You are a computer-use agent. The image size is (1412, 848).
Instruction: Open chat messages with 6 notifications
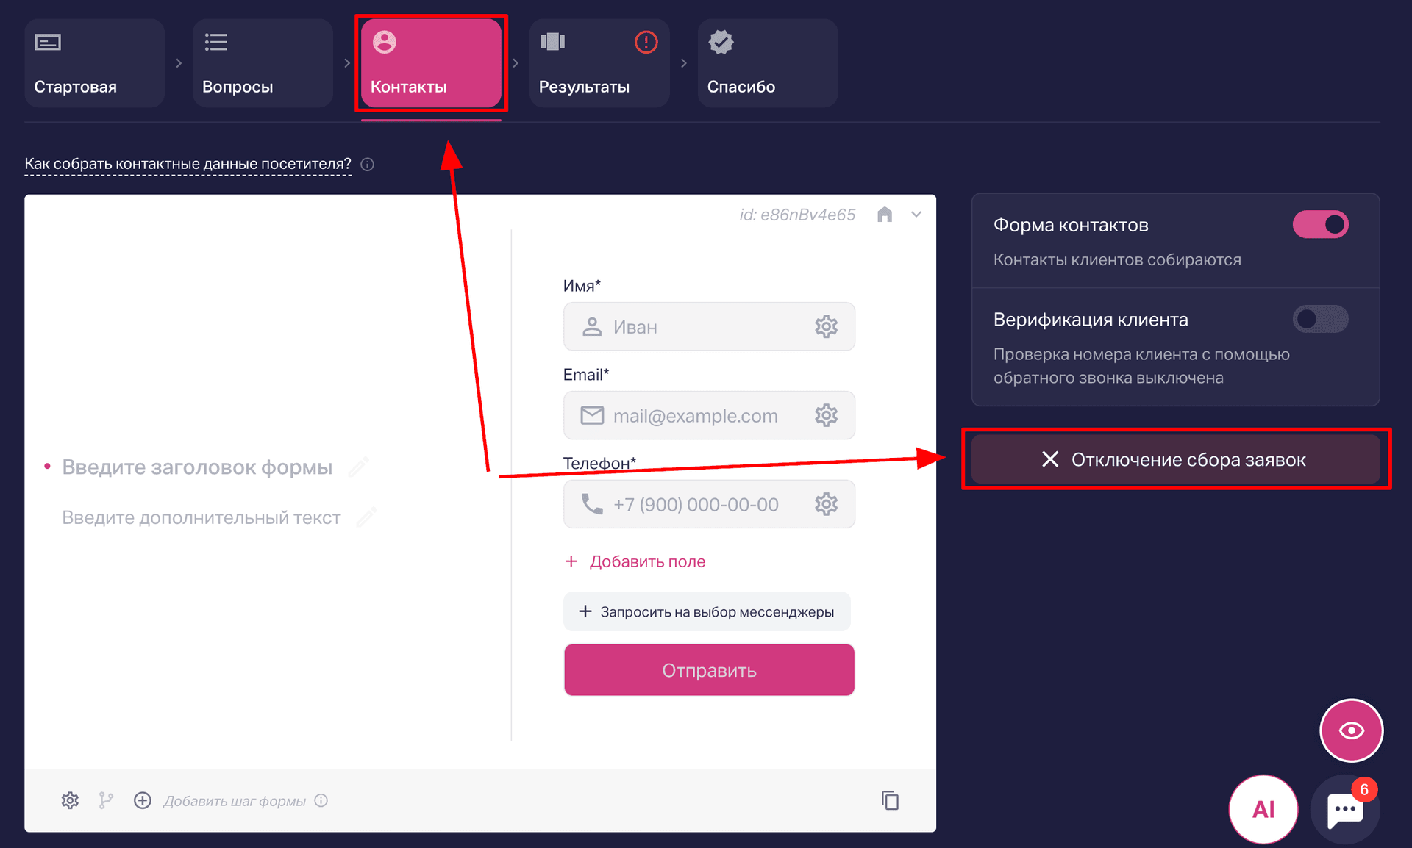(1345, 809)
